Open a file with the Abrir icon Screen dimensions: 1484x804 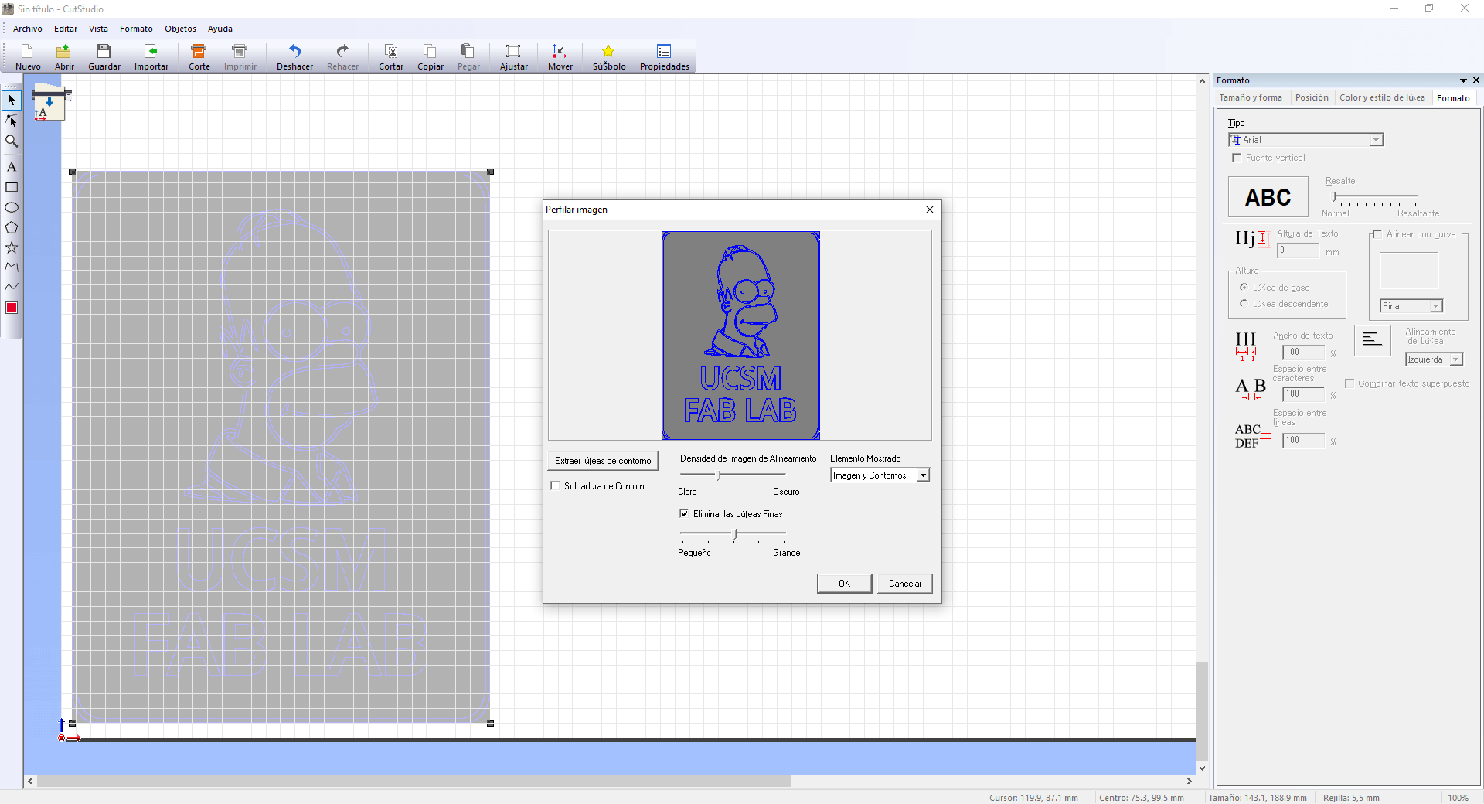pos(64,51)
